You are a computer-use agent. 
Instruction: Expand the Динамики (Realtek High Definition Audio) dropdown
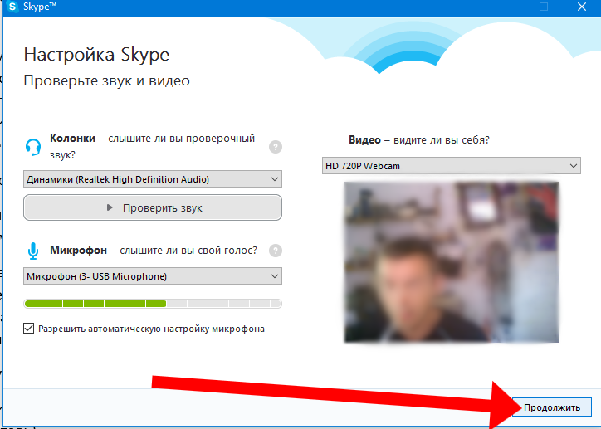(153, 179)
